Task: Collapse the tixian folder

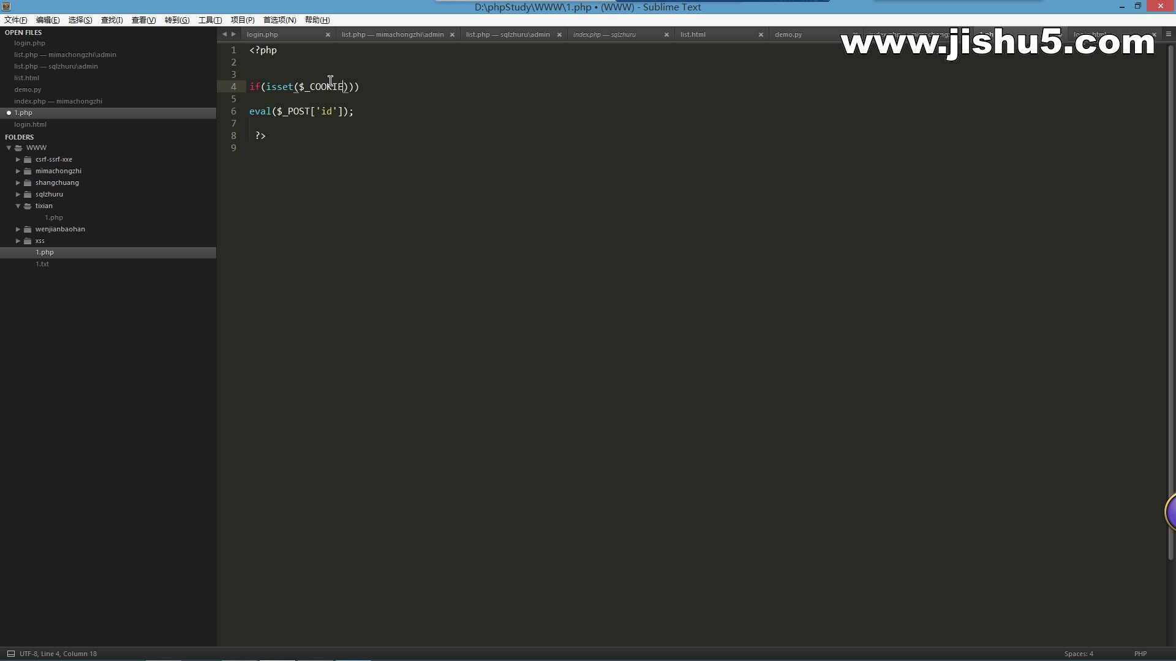Action: pyautogui.click(x=18, y=206)
